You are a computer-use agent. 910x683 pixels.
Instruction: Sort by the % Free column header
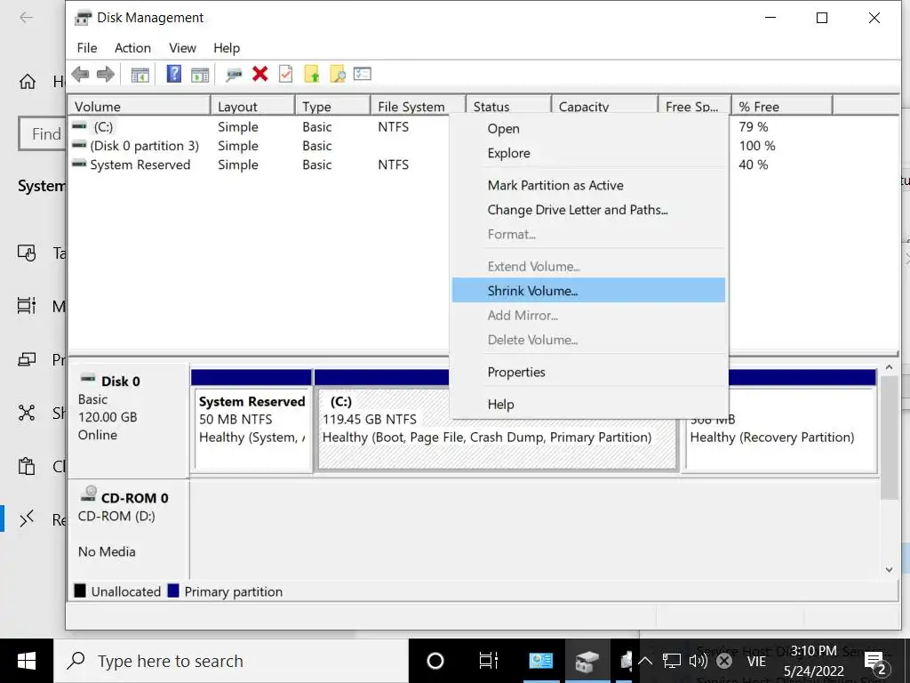[782, 107]
